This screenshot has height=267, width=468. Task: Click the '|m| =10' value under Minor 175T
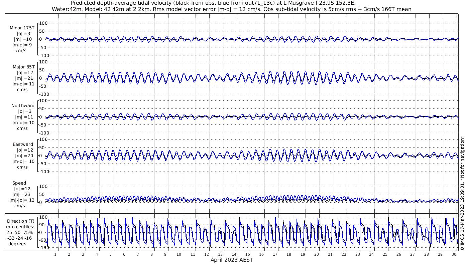pos(24,39)
